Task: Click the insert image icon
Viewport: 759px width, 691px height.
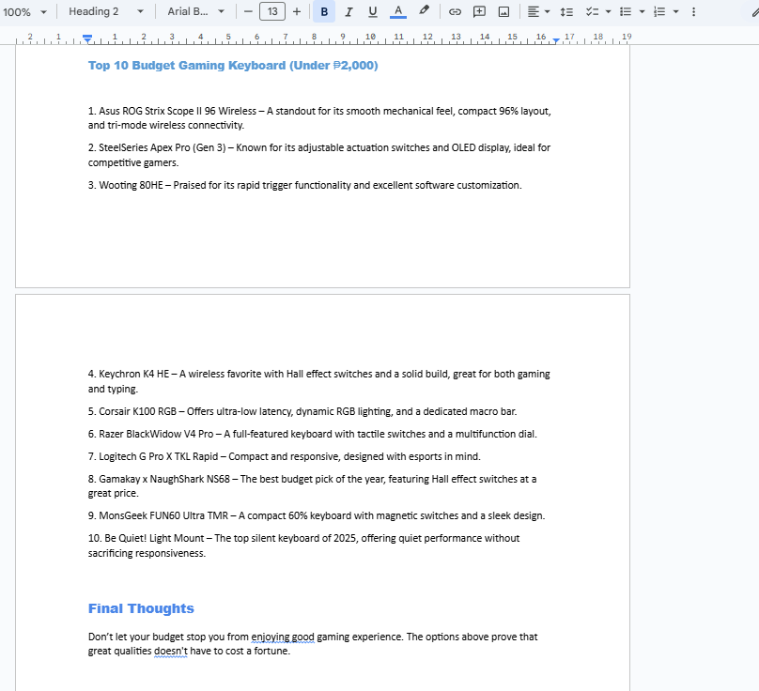Action: tap(503, 11)
